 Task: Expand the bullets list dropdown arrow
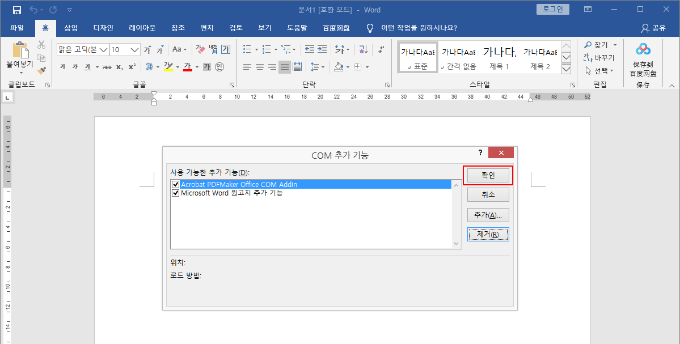click(256, 50)
